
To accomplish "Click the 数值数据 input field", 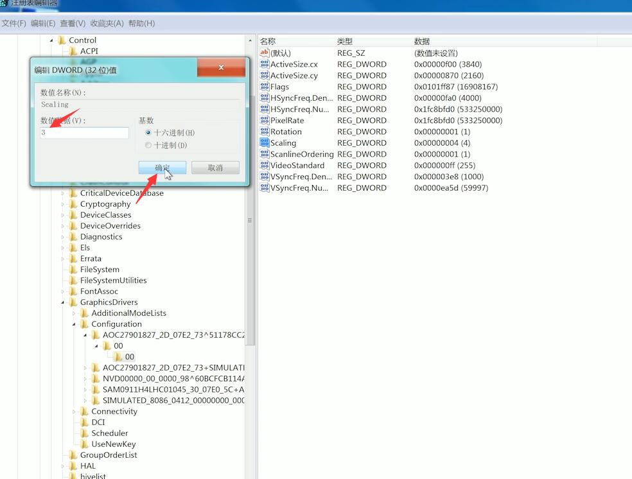I will (85, 133).
